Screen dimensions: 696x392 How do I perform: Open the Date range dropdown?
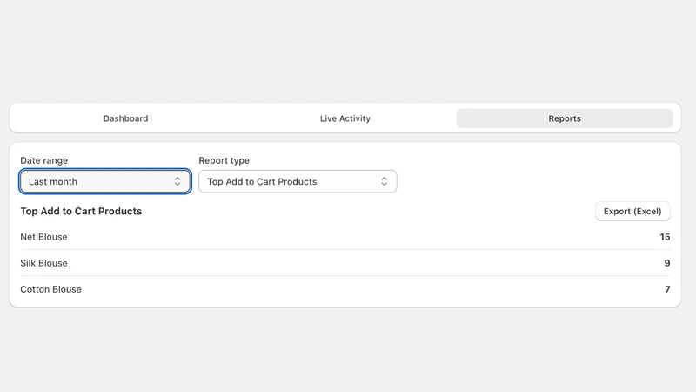point(105,181)
